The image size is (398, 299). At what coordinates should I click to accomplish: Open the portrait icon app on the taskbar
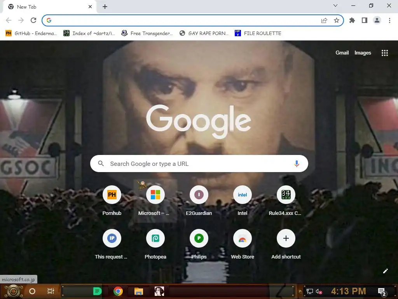click(x=159, y=291)
